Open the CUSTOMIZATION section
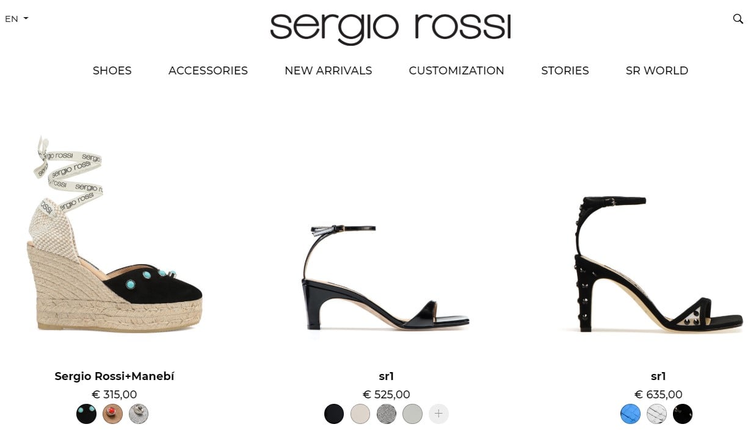Viewport: 756px width, 438px height. [457, 71]
